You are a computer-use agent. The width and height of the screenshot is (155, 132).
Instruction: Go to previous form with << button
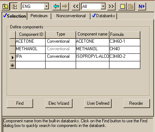(76, 6)
